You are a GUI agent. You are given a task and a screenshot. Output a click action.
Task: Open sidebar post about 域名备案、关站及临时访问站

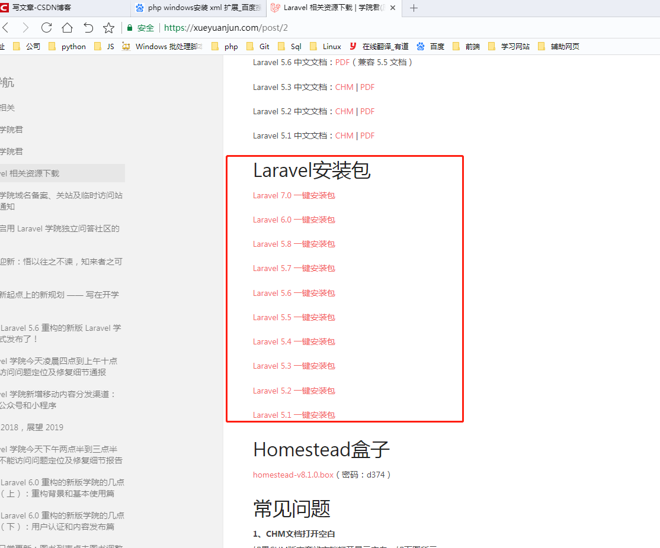[62, 201]
